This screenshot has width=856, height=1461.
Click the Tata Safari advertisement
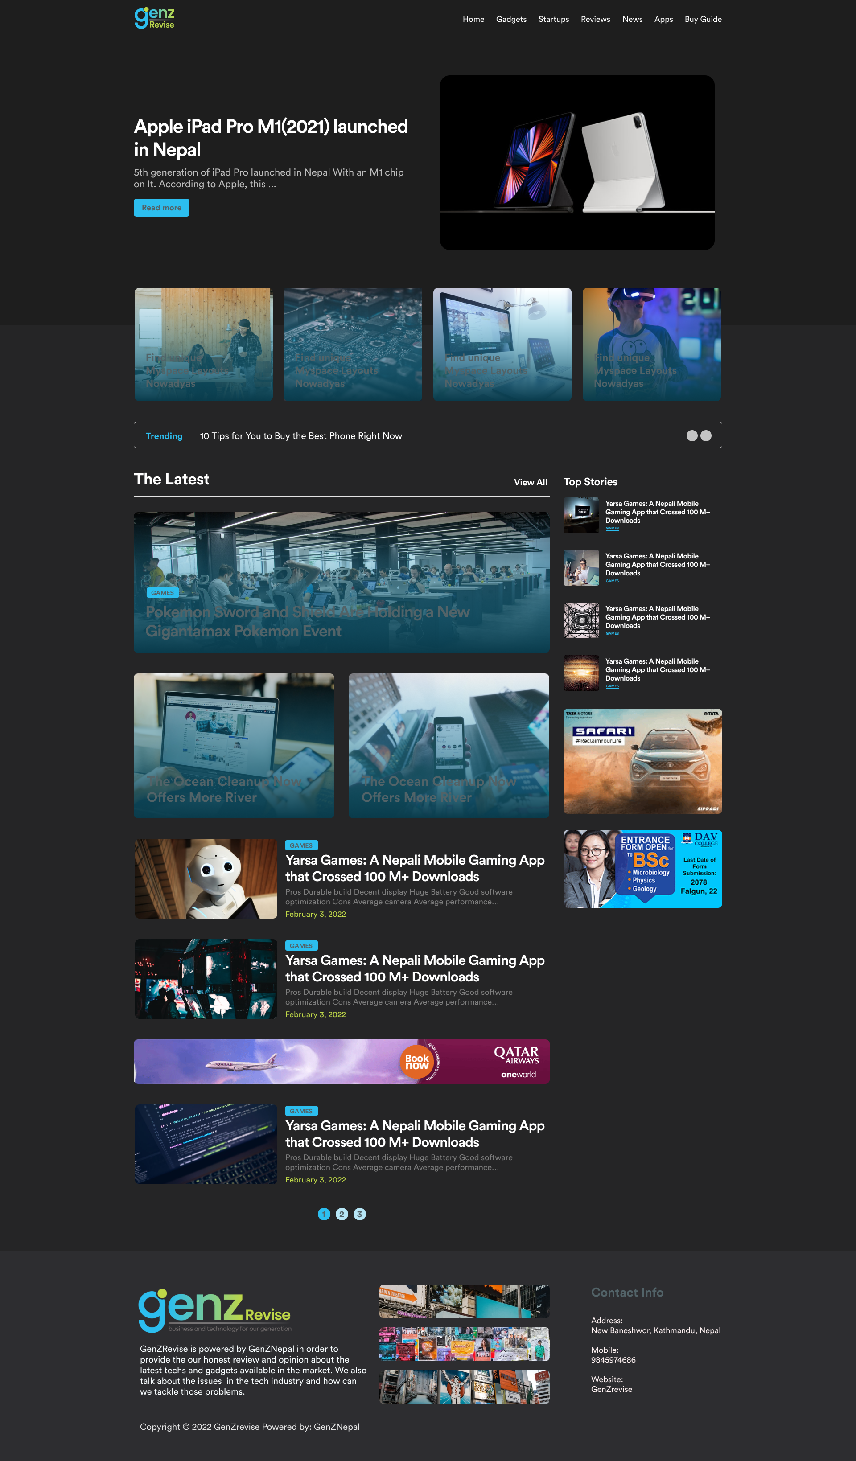[x=642, y=761]
